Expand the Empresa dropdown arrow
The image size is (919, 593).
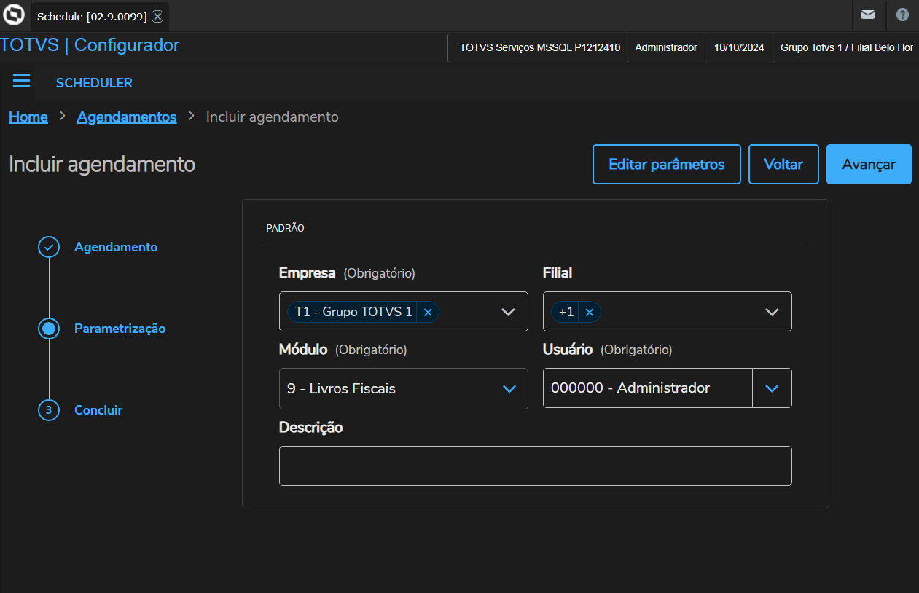pos(509,312)
